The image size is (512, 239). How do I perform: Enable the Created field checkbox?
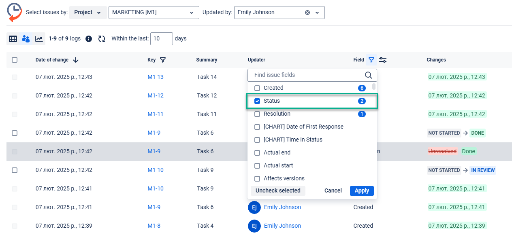click(x=257, y=88)
